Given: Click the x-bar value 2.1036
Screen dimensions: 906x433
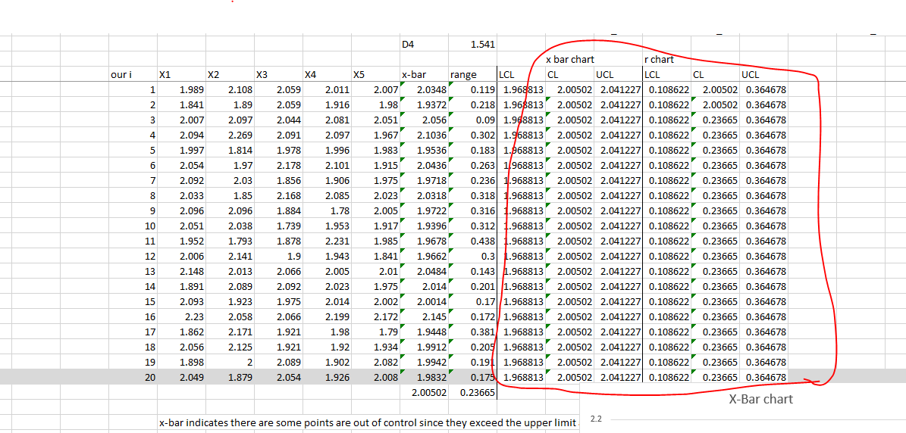Looking at the screenshot, I should [424, 136].
